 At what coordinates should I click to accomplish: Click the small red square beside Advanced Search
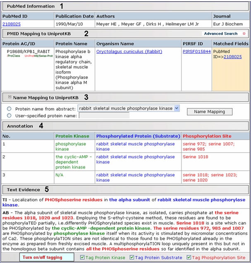[244, 34]
